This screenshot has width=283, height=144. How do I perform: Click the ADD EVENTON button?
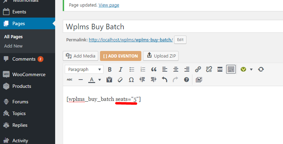(121, 56)
